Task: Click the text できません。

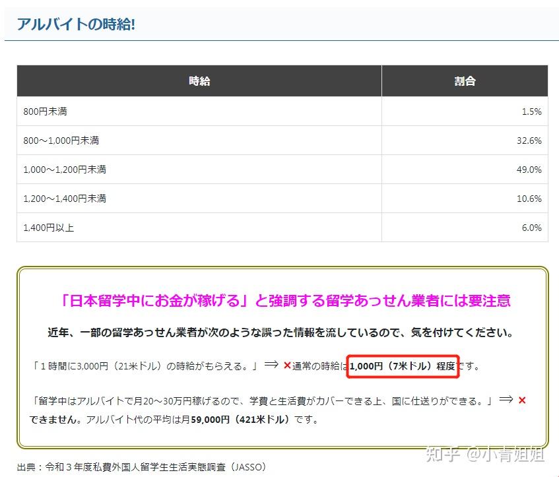Action: click(x=57, y=420)
